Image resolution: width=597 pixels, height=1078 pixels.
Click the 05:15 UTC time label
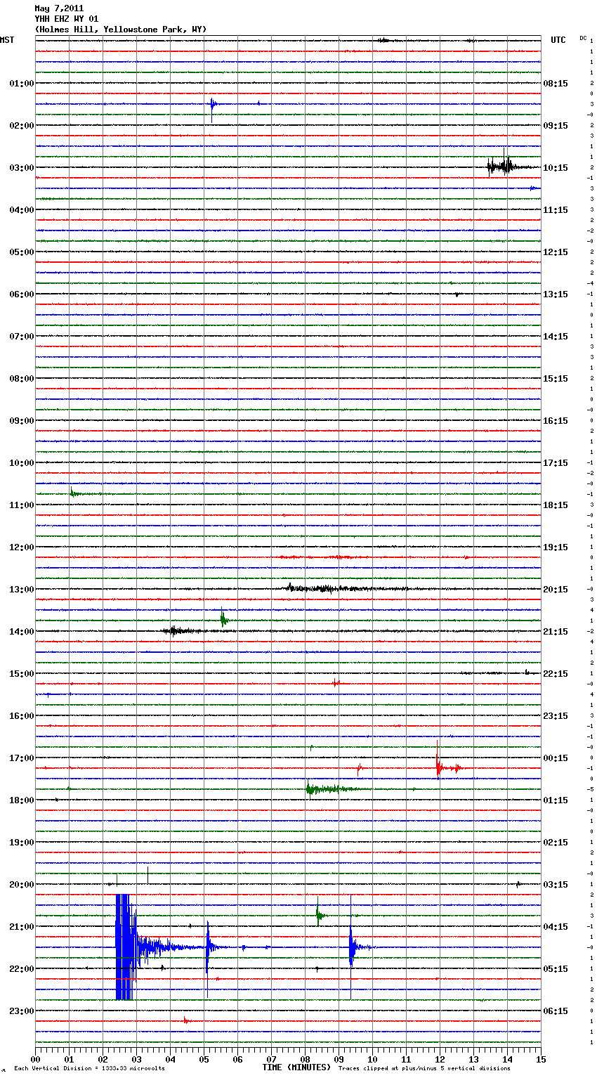556,969
